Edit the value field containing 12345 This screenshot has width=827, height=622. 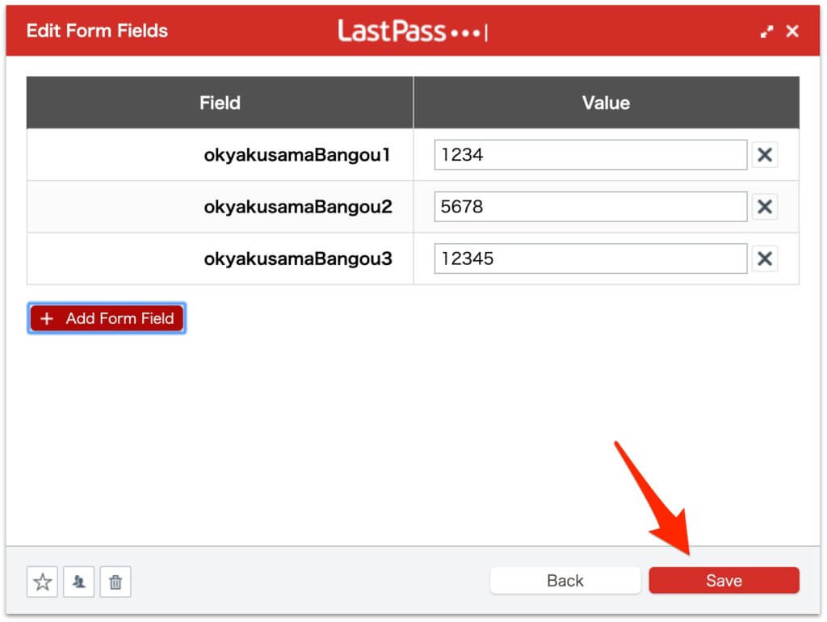coord(590,258)
